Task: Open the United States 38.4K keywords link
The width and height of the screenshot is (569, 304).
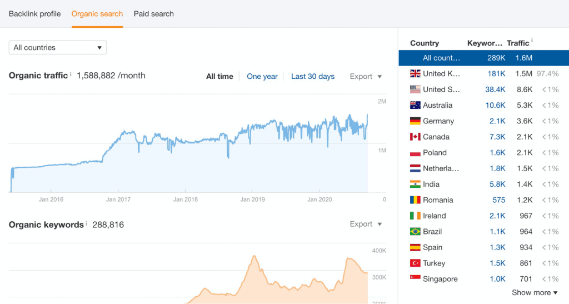Action: point(495,89)
